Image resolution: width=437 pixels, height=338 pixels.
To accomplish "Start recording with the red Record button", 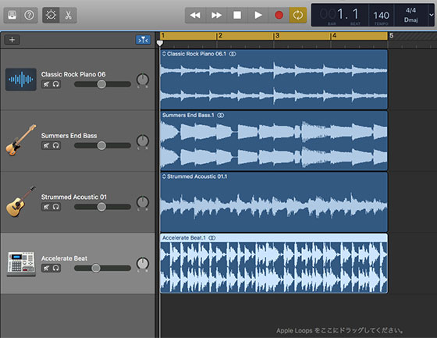I will (x=279, y=15).
